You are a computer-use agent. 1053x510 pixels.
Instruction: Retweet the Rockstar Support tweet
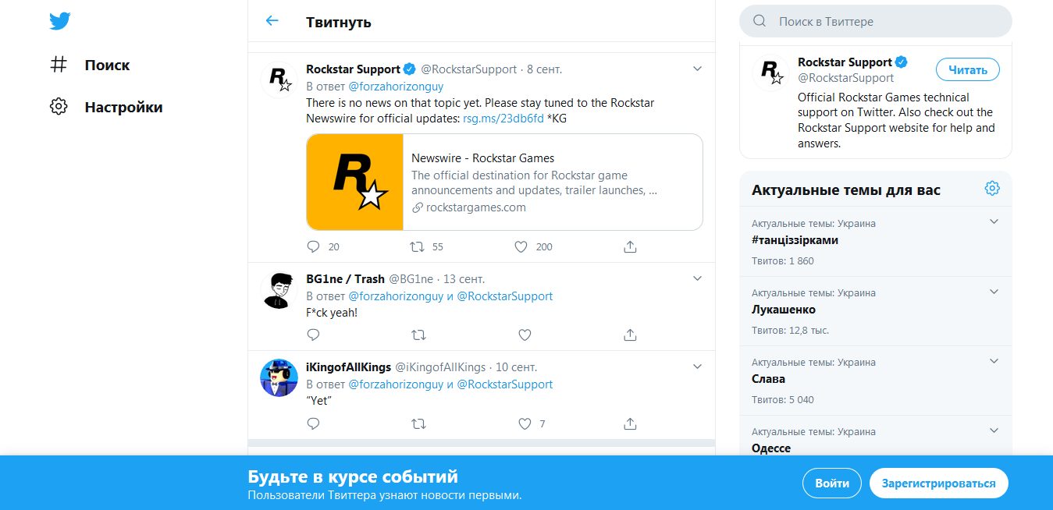(x=418, y=246)
